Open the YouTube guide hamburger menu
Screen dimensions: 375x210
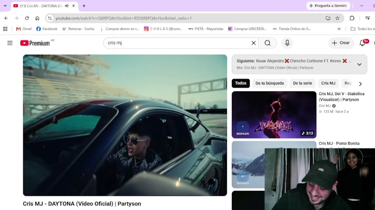(x=10, y=43)
